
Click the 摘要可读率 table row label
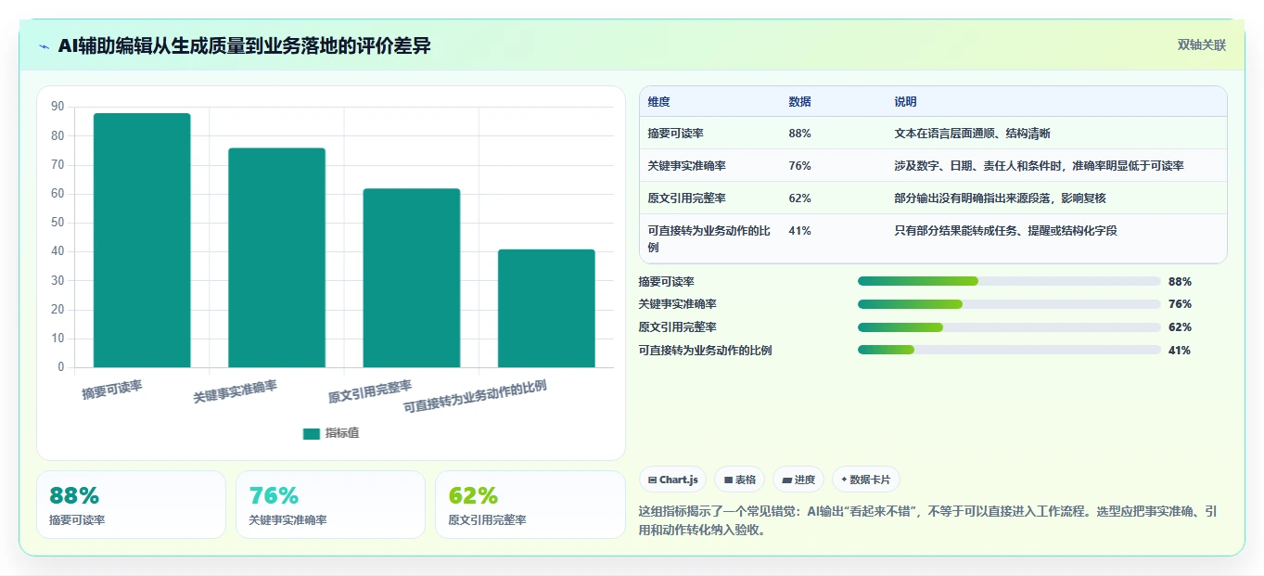coord(676,134)
